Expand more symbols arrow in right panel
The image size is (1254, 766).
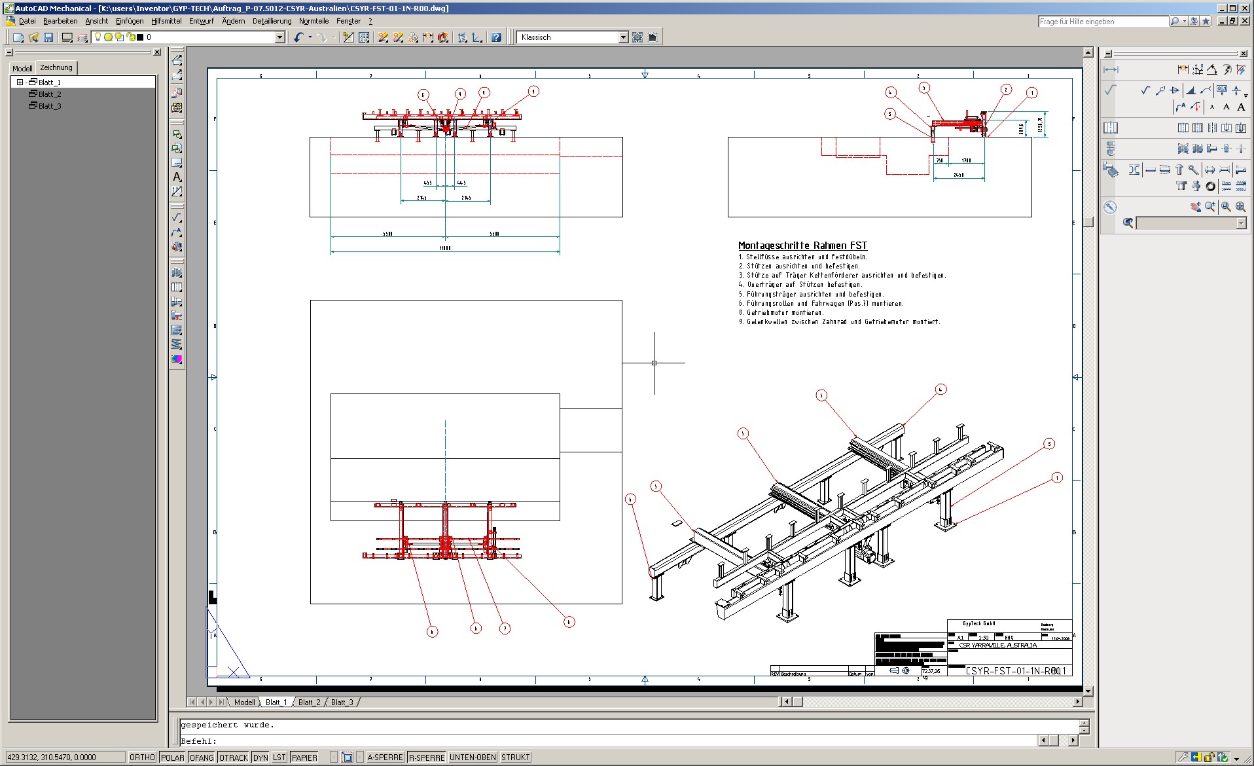pos(1245,95)
